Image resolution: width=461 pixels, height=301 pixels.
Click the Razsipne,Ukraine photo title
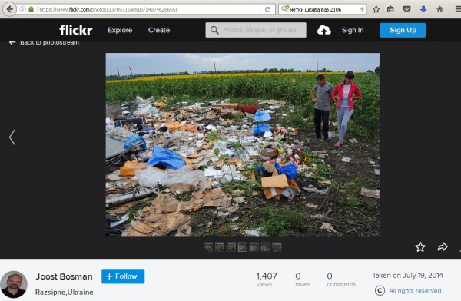[64, 293]
